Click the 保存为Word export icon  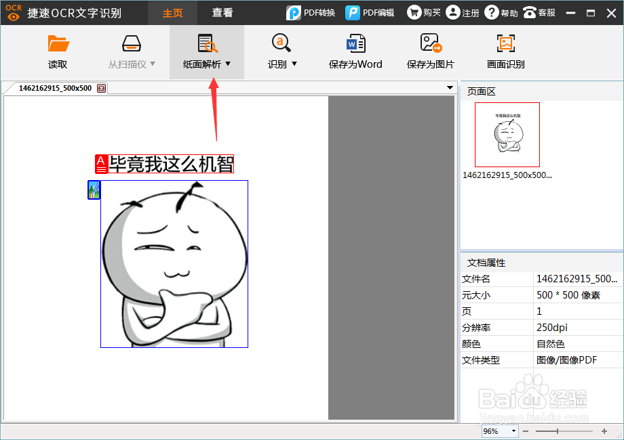click(x=355, y=42)
